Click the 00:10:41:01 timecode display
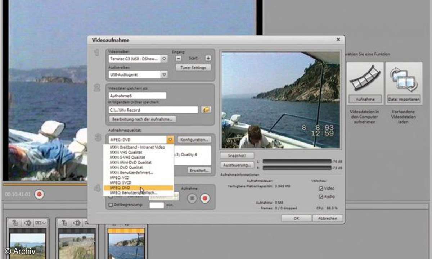The height and width of the screenshot is (259, 432). coord(17,195)
